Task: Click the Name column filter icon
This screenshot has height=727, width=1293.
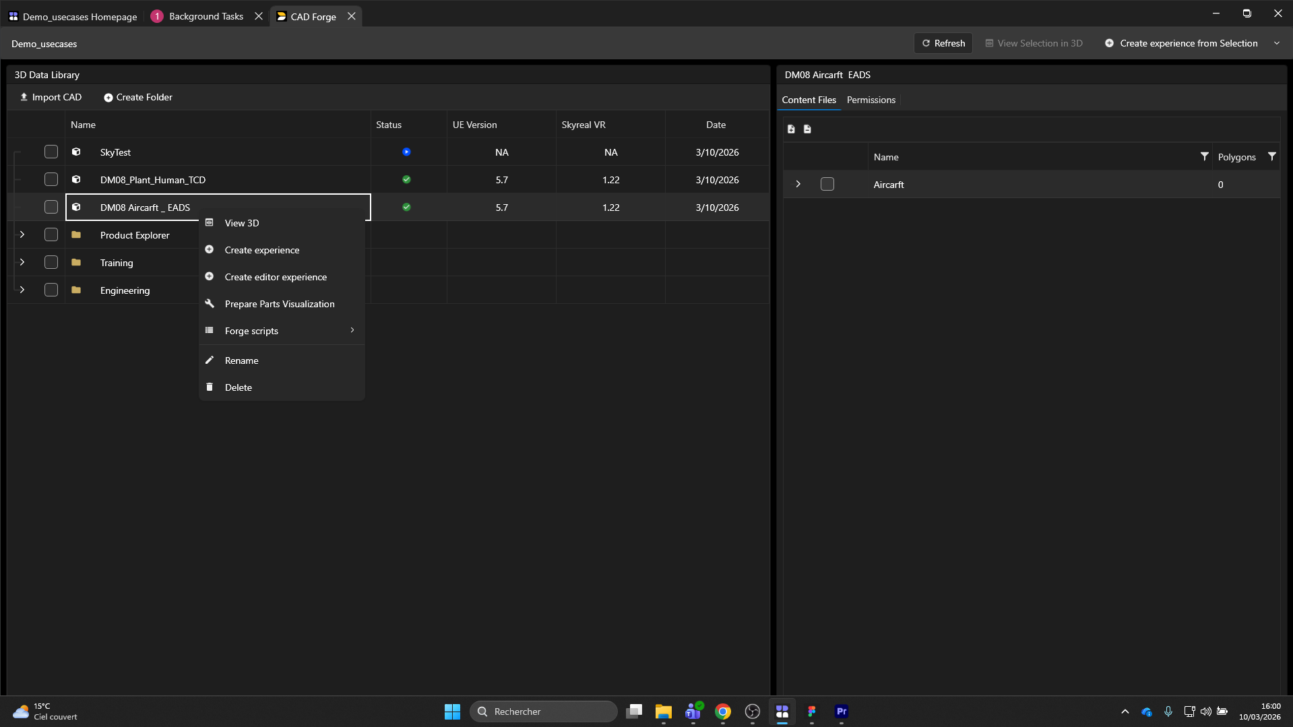Action: [1204, 156]
